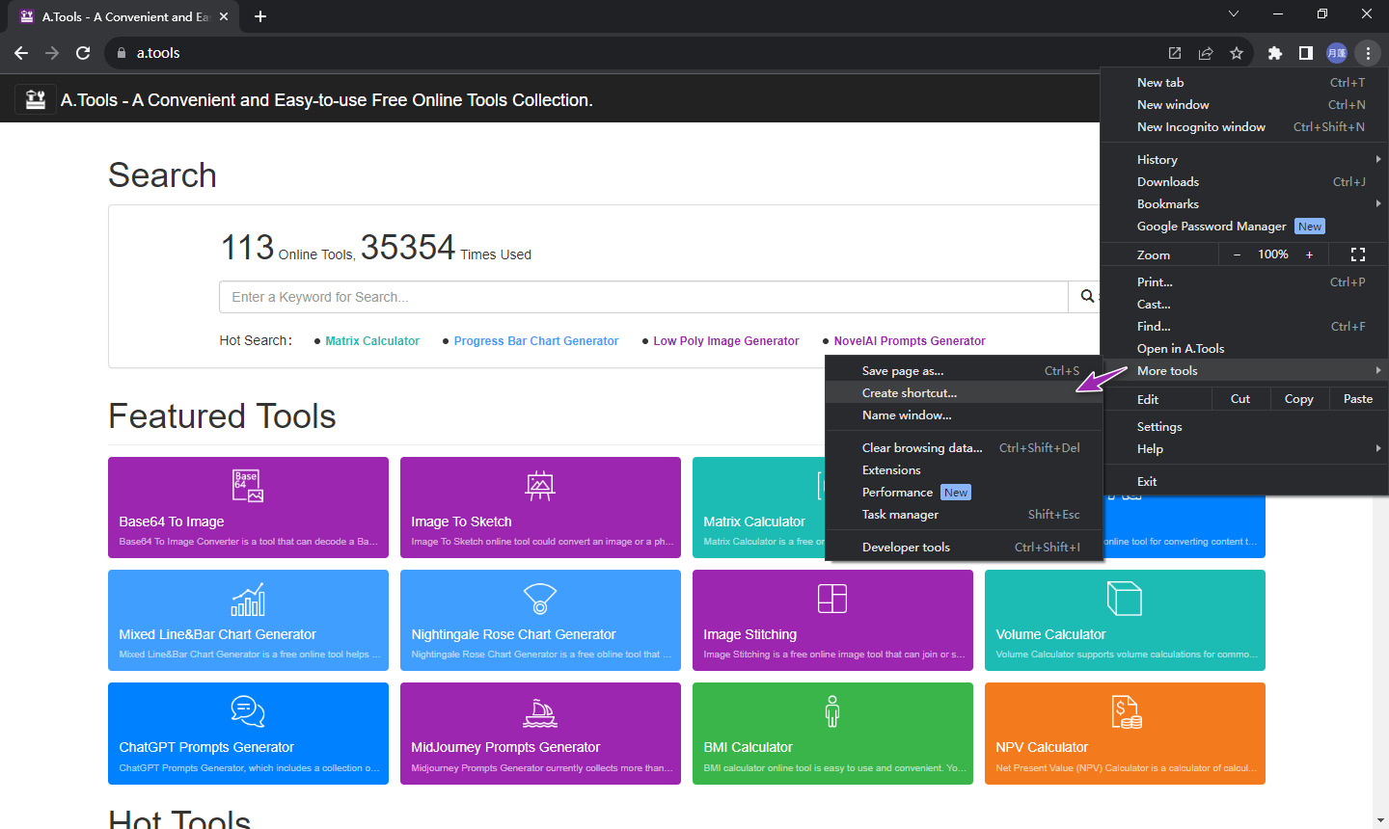1389x829 pixels.
Task: Click the Mixed Line&Bar Chart Generator icon
Action: (x=248, y=599)
